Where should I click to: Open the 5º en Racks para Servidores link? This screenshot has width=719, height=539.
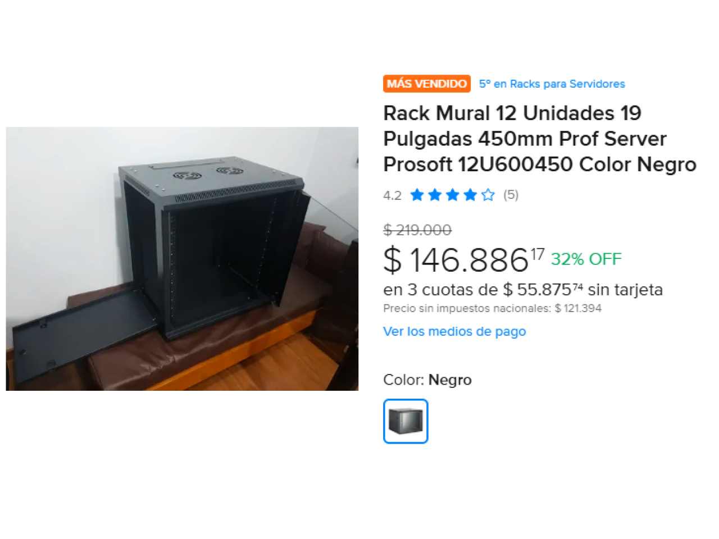click(x=552, y=84)
